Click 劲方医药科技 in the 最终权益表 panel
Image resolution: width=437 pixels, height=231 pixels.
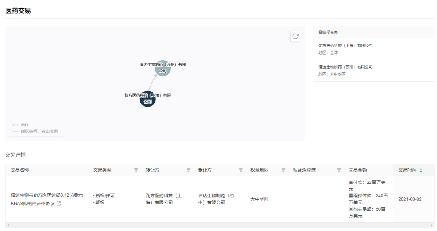[345, 45]
